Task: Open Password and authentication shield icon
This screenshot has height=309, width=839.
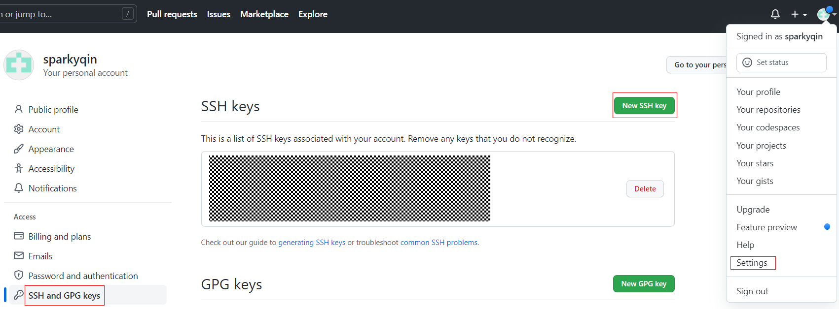Action: pyautogui.click(x=19, y=276)
